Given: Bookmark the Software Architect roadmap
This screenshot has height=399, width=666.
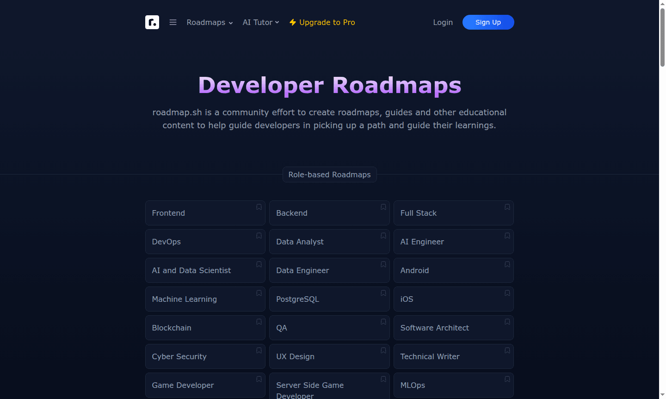Looking at the screenshot, I should coord(507,322).
